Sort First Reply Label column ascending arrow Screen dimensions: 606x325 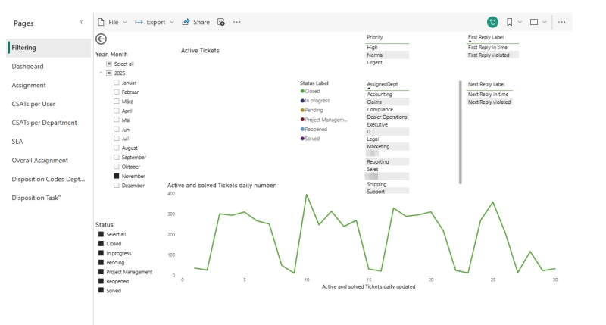(470, 42)
